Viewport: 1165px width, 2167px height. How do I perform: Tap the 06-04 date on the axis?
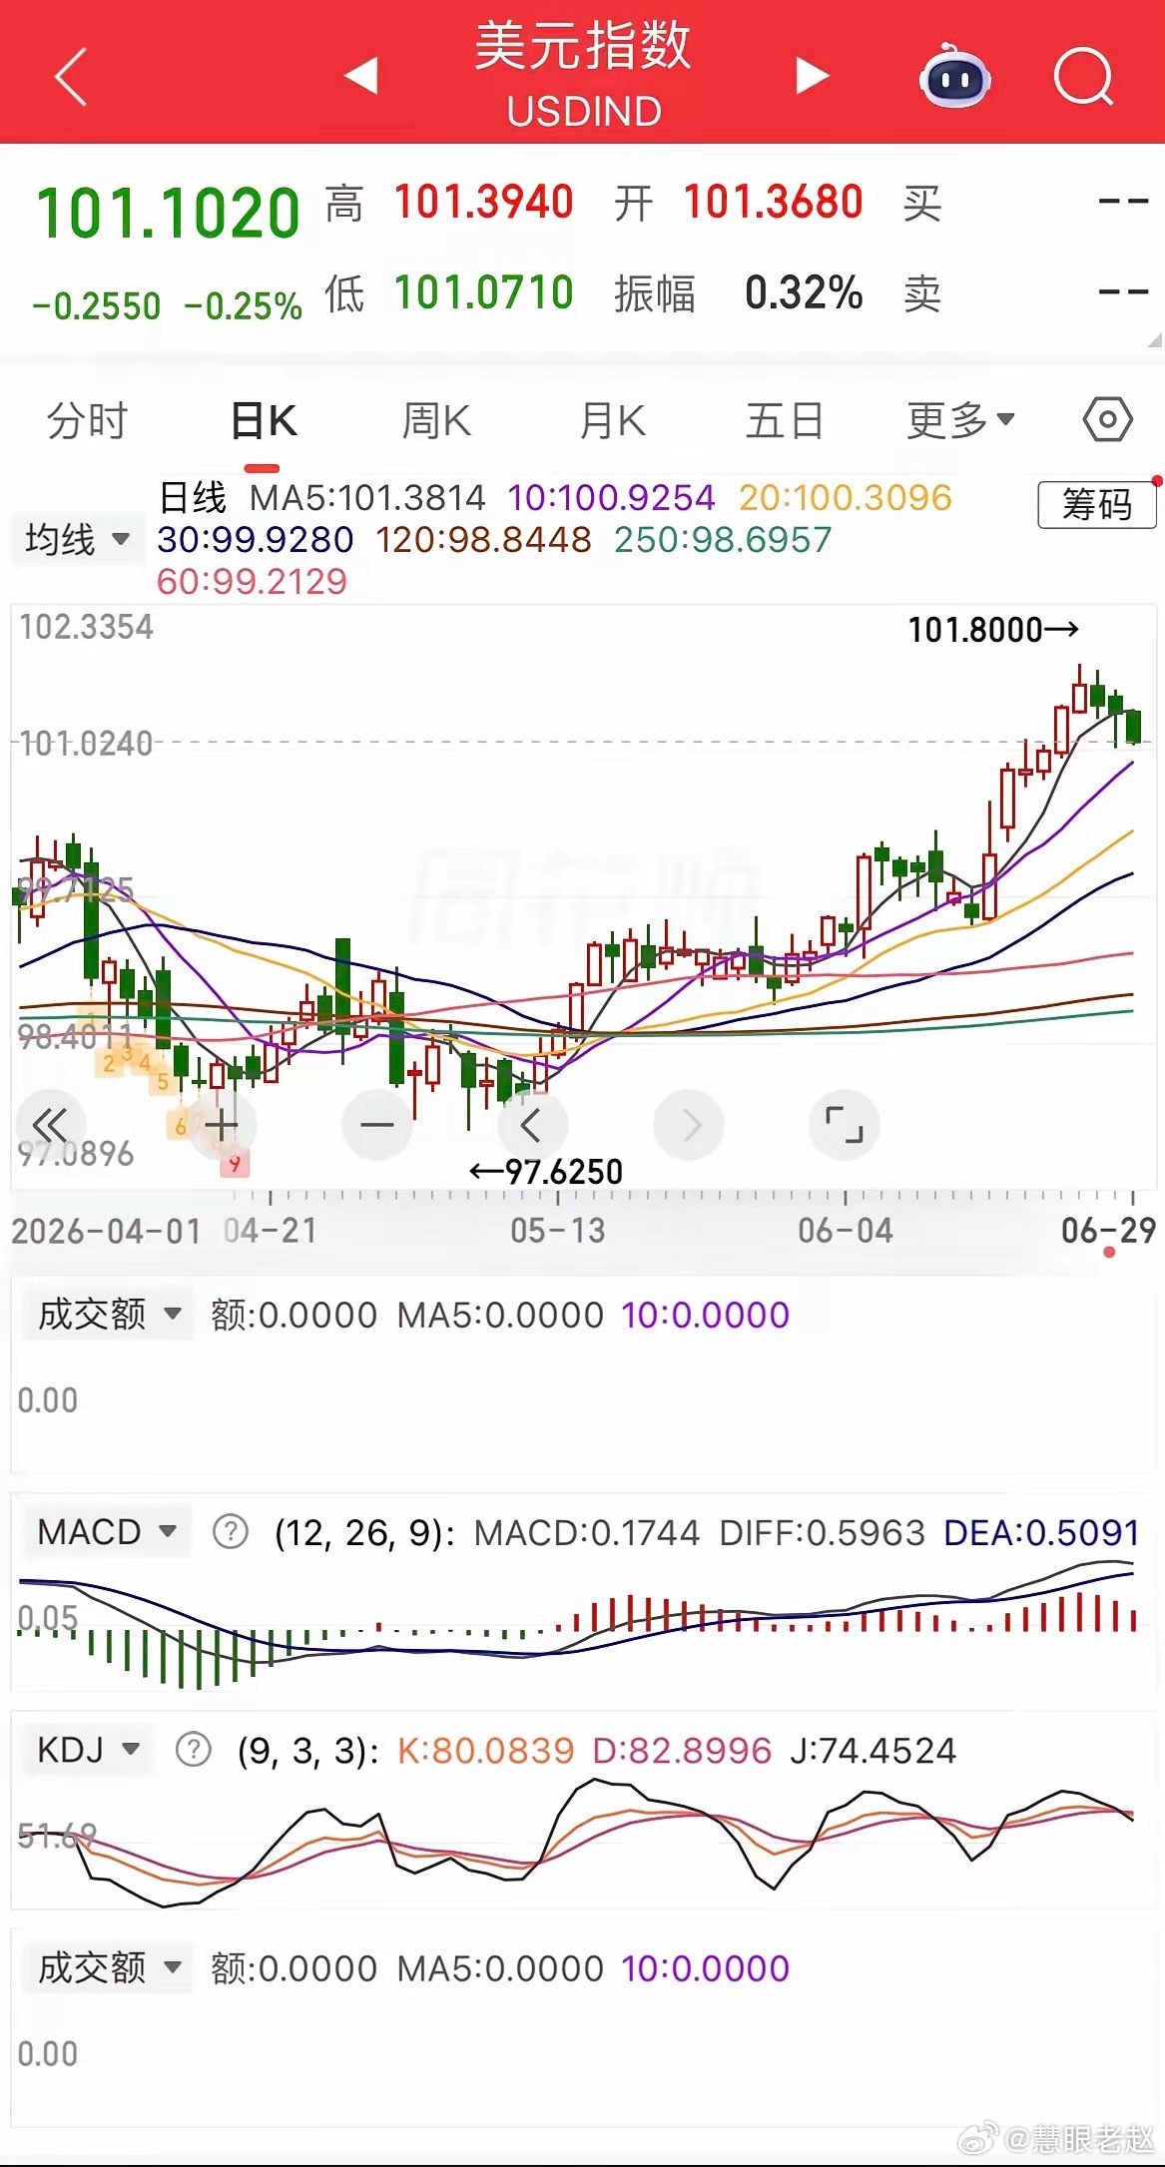(846, 1230)
